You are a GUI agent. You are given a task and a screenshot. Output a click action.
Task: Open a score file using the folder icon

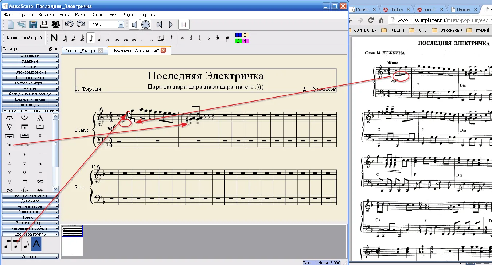click(22, 25)
